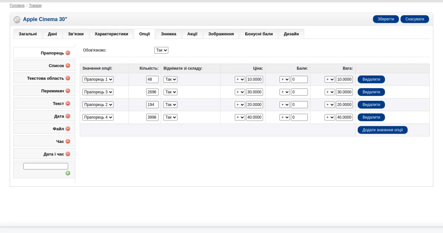The width and height of the screenshot is (443, 233).
Task: Click Додати значення опції button
Action: click(x=382, y=130)
